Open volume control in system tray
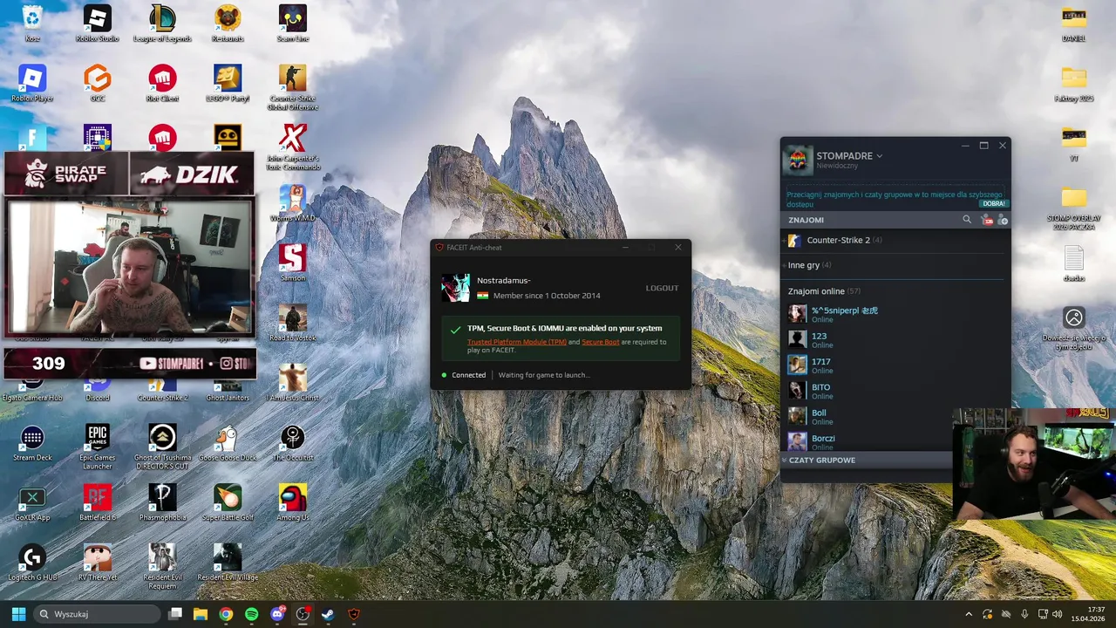 tap(1057, 614)
